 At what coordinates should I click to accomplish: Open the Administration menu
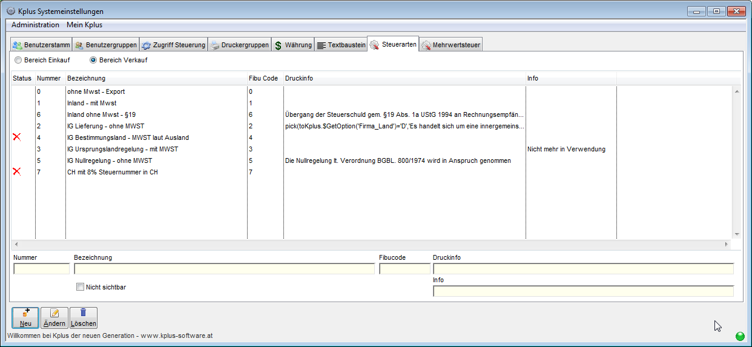pyautogui.click(x=35, y=25)
